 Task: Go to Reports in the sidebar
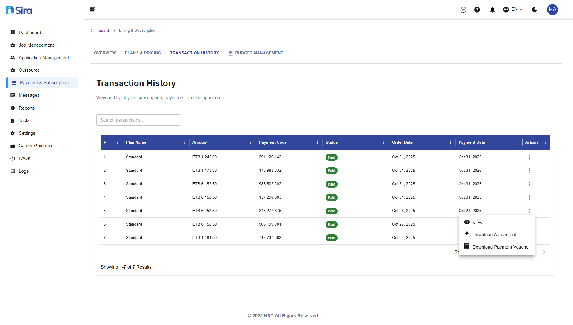pos(27,108)
